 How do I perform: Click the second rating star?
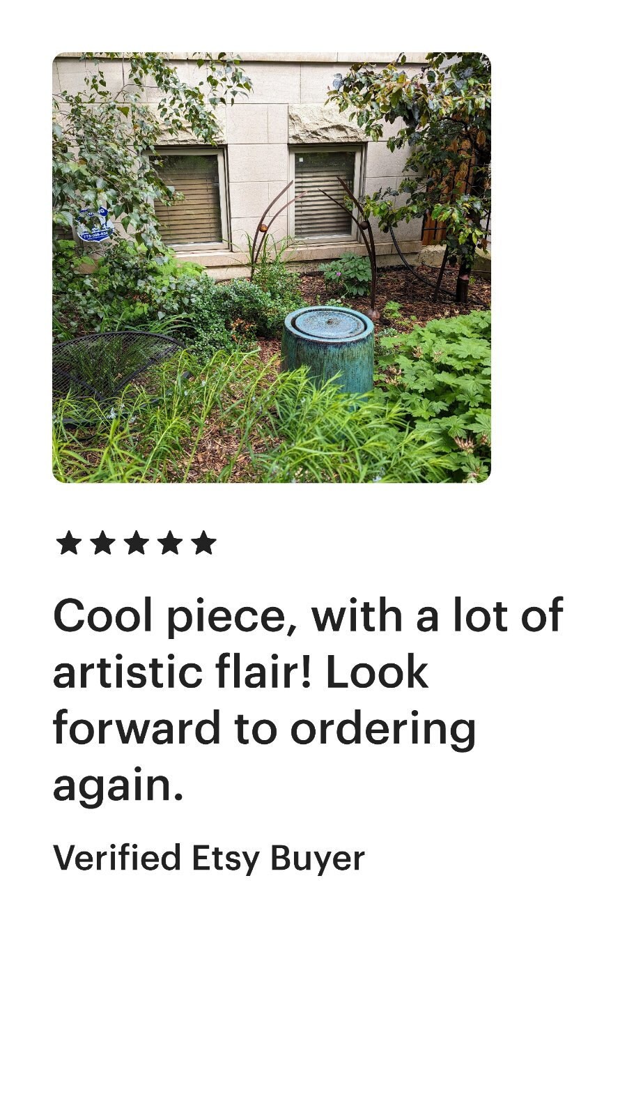click(102, 543)
